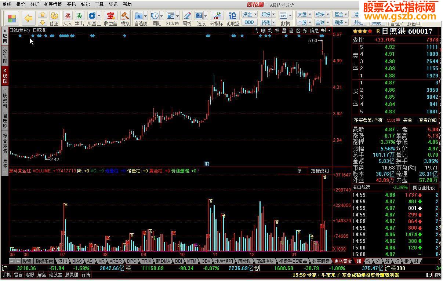Image resolution: width=443 pixels, height=281 pixels.
Task: Toggle the 窗 window option
Action: coord(291,30)
